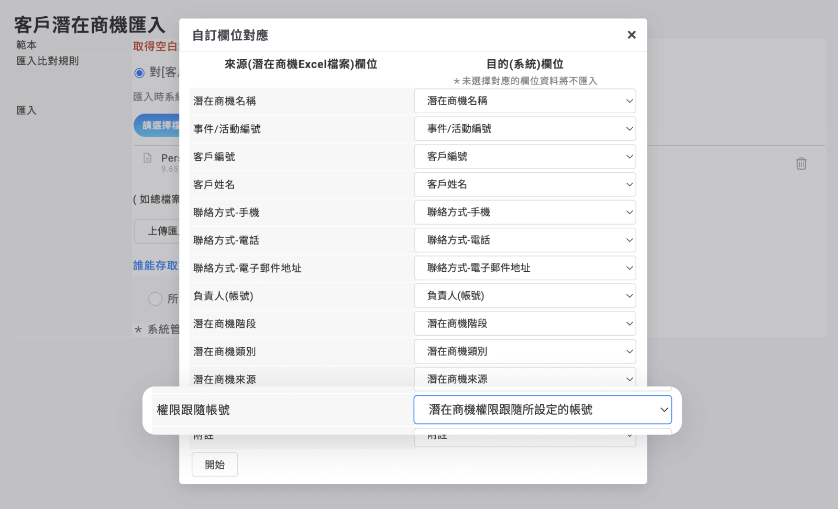Select the 對[客 matching rule radio button
The width and height of the screenshot is (838, 509).
pyautogui.click(x=139, y=73)
